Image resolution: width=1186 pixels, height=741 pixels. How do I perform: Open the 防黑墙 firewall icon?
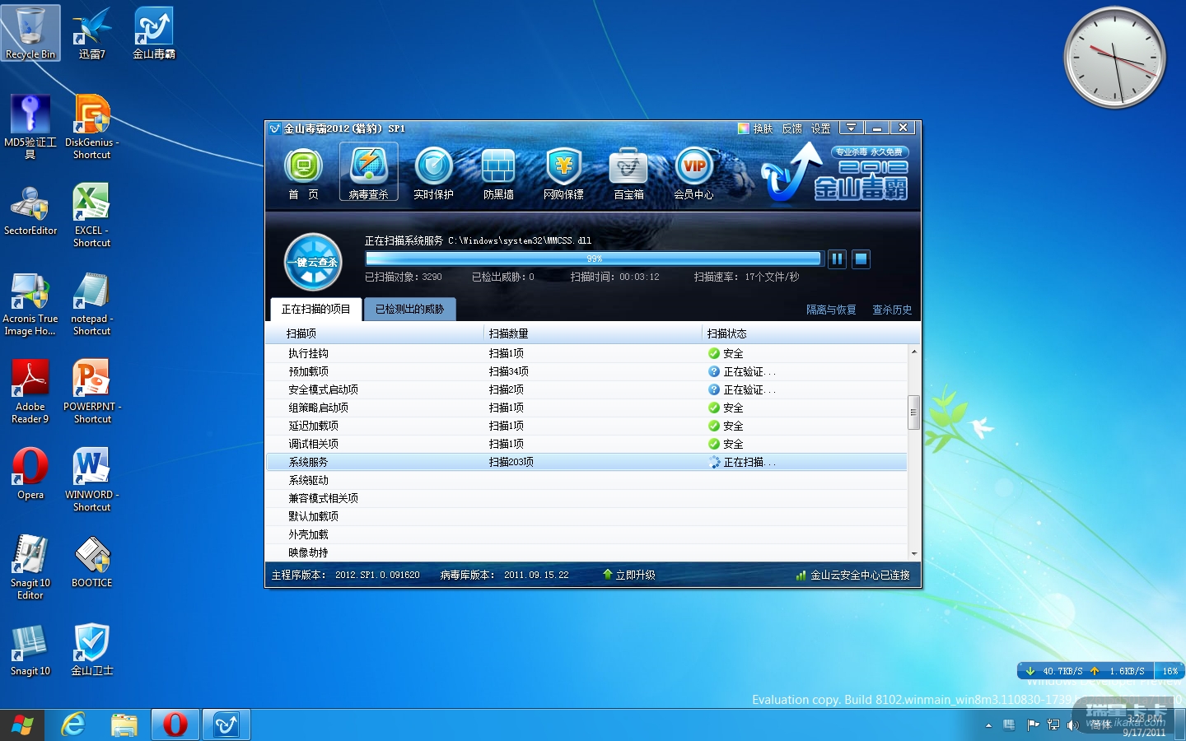(x=498, y=173)
